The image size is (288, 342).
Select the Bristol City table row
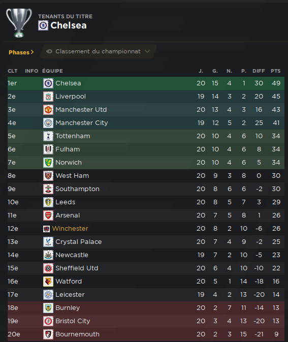coord(146,321)
